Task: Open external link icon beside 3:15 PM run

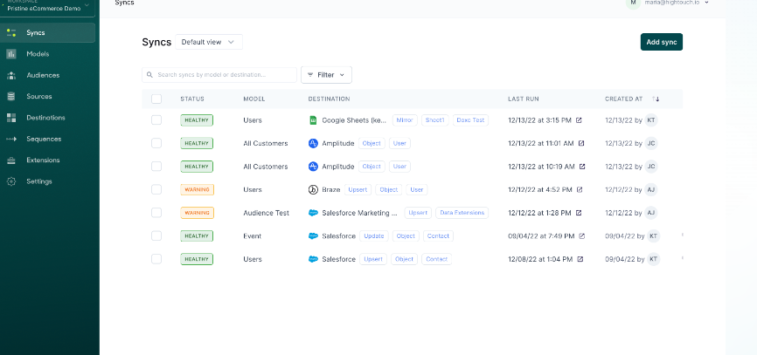Action: pos(579,120)
